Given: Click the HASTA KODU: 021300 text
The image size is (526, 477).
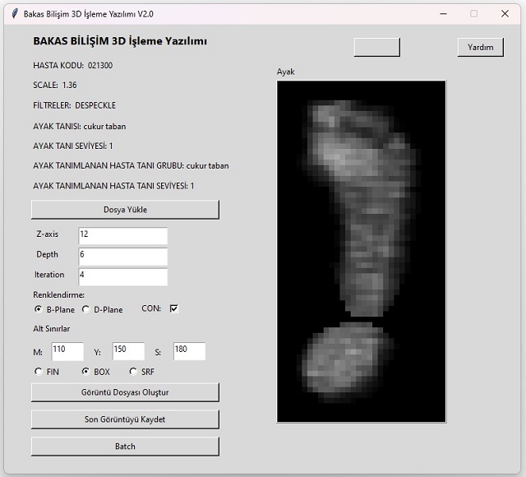Looking at the screenshot, I should pyautogui.click(x=73, y=66).
